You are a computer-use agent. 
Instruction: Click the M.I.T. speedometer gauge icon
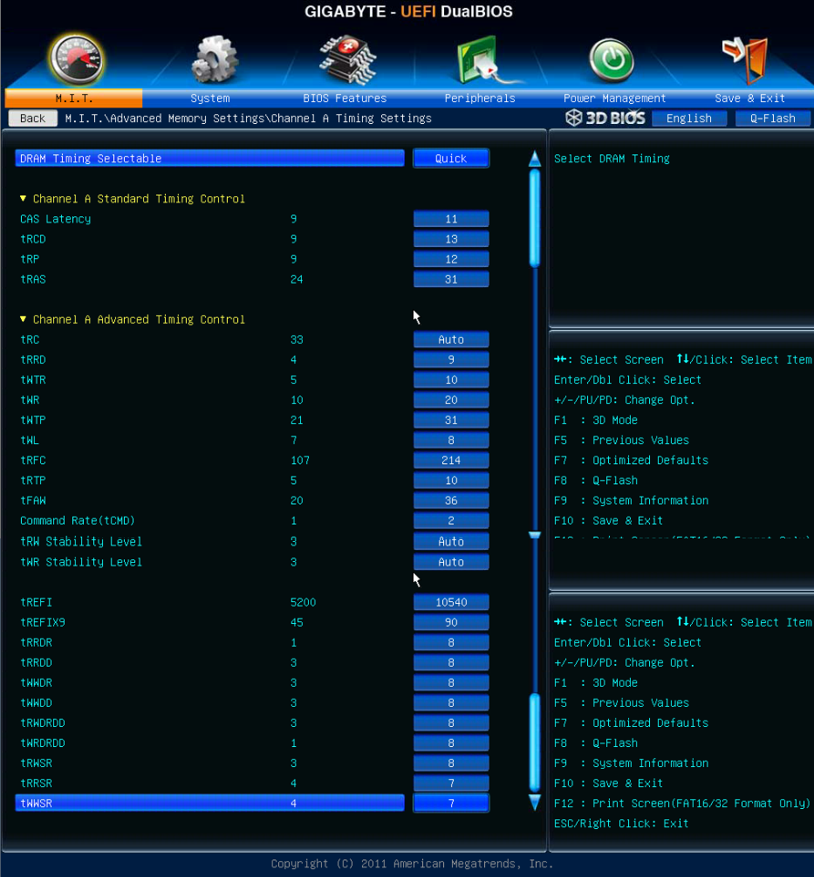click(76, 59)
